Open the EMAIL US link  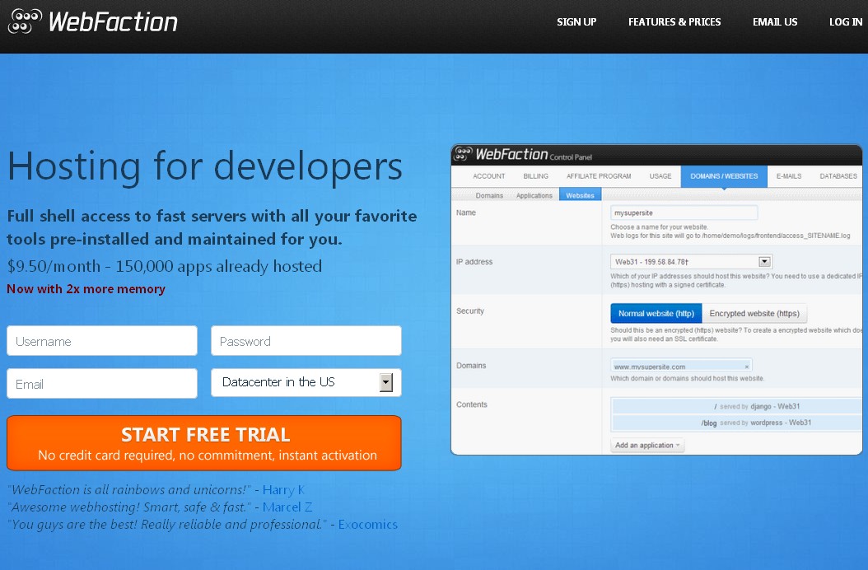coord(775,22)
